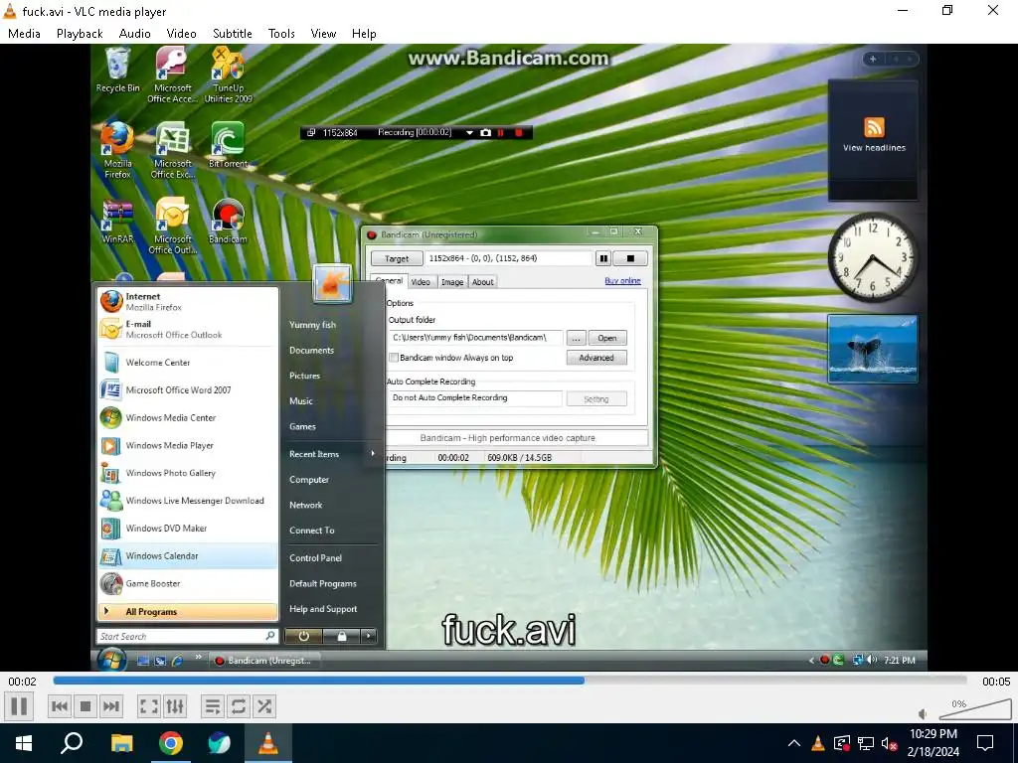Screen dimensions: 1018x763
Task: Open the View menu
Action: click(323, 34)
